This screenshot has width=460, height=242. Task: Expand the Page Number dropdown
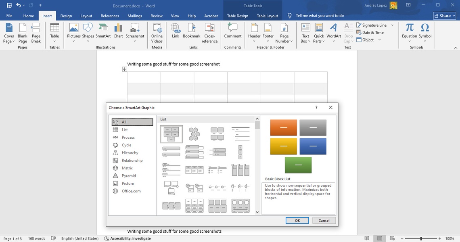click(284, 41)
